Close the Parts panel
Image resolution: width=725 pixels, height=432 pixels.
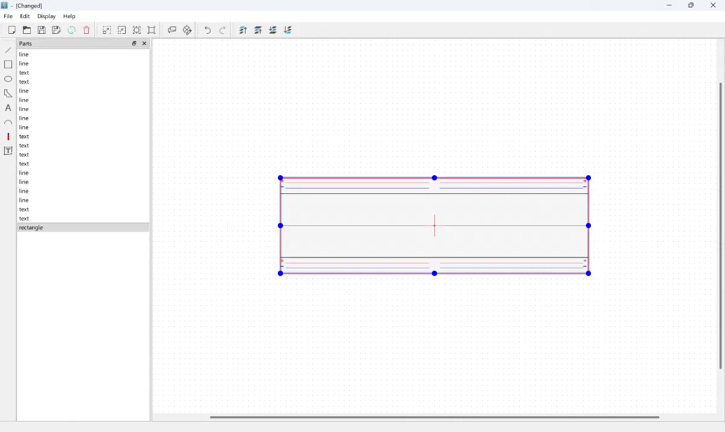[x=144, y=44]
